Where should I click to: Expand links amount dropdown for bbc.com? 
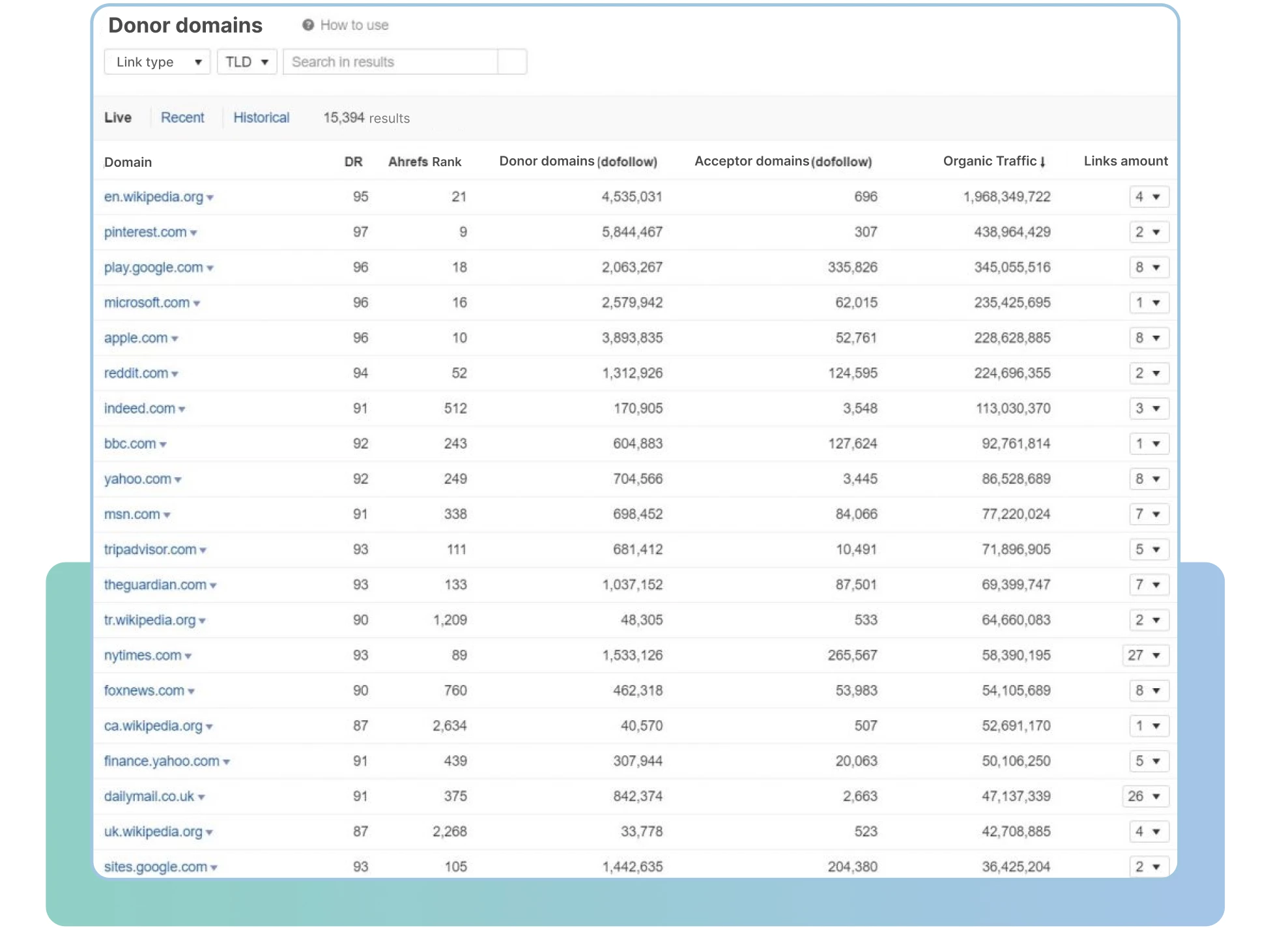pos(1149,444)
